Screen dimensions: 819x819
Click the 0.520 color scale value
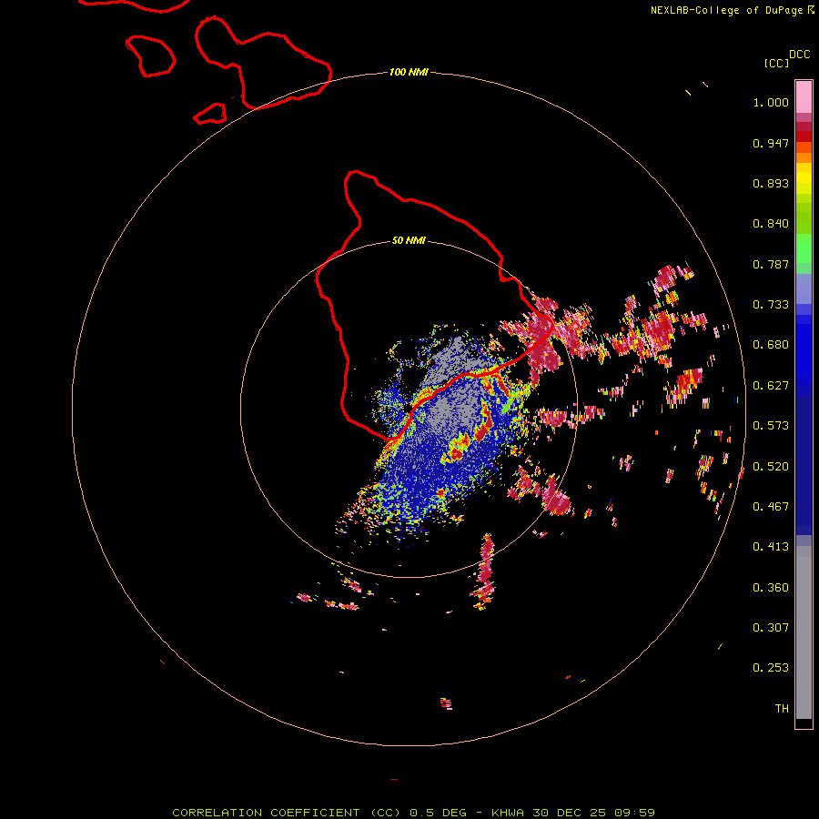771,467
